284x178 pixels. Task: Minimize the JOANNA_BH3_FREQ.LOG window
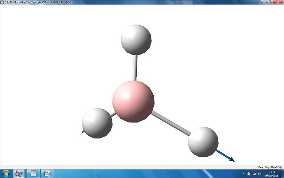click(264, 2)
